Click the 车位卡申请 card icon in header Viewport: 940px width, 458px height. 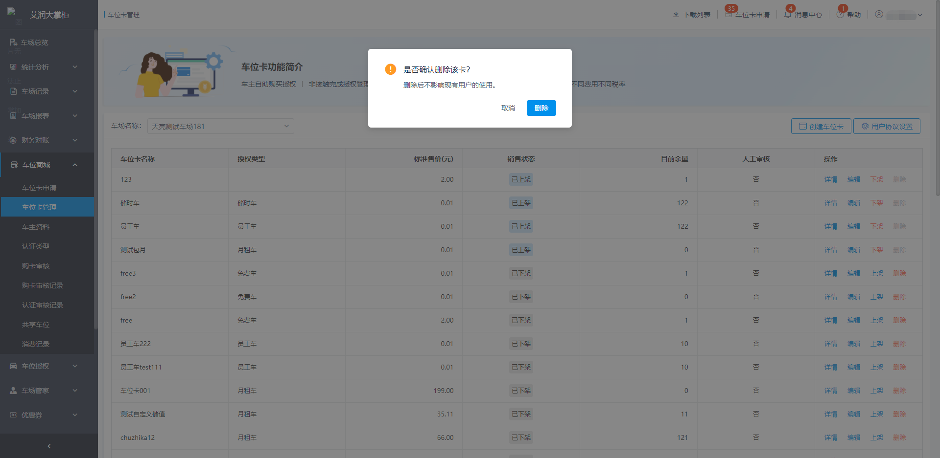tap(728, 15)
